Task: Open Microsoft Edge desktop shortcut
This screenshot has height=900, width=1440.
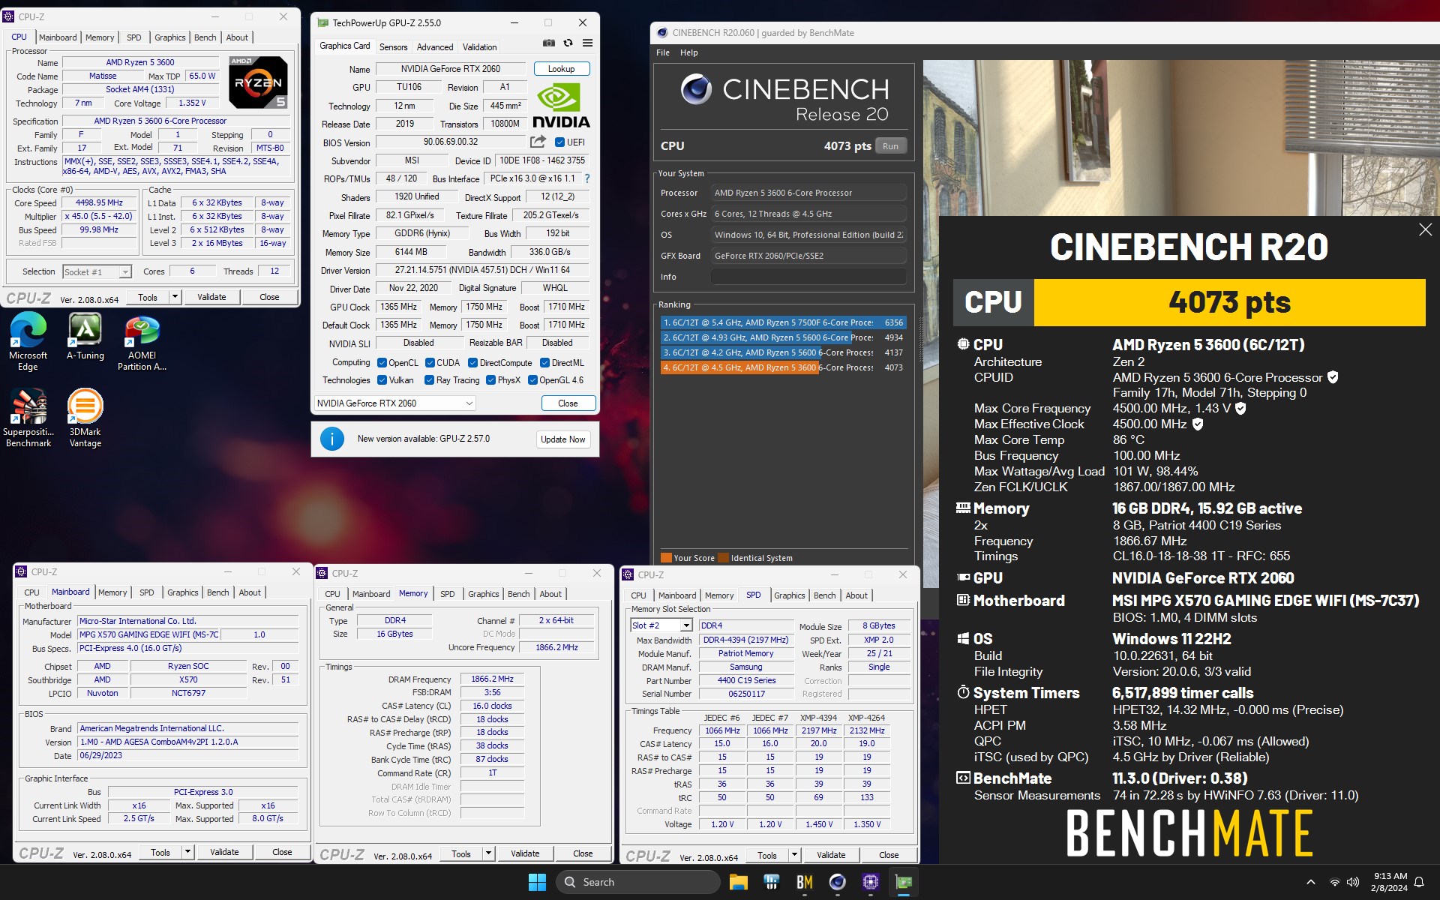Action: [x=28, y=342]
